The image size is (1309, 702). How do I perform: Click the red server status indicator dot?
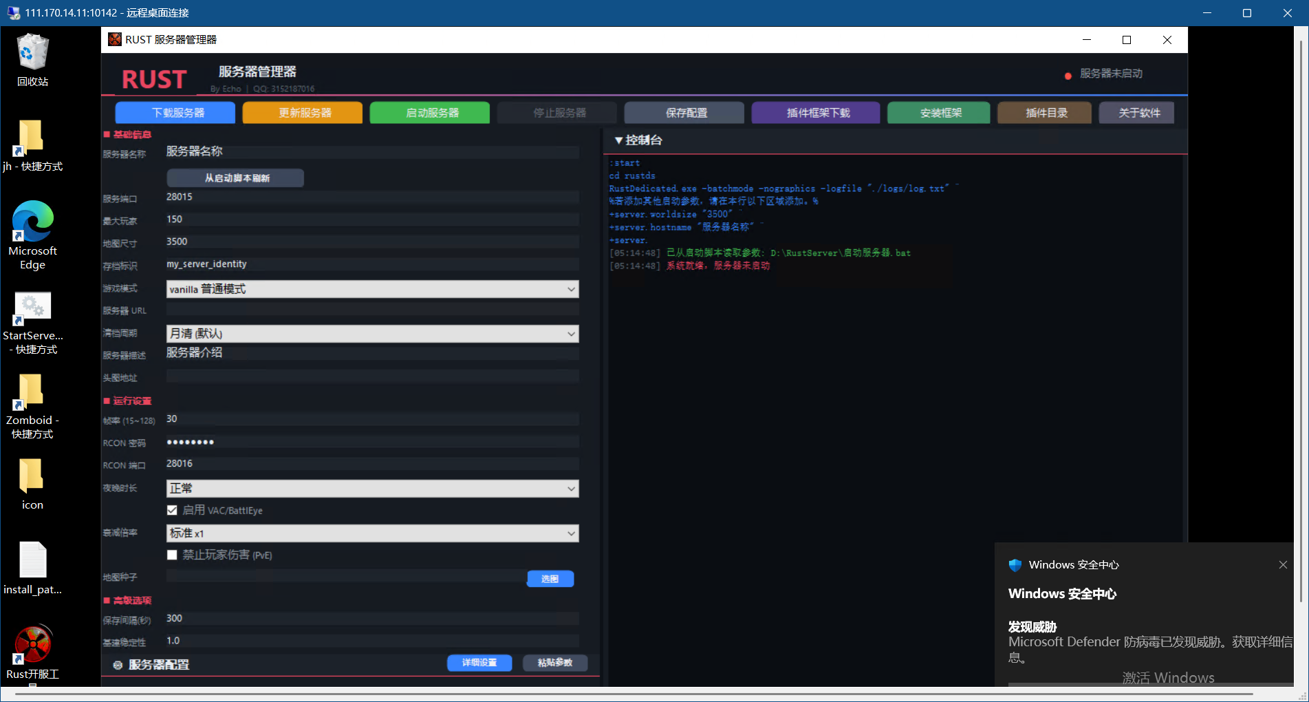1068,76
